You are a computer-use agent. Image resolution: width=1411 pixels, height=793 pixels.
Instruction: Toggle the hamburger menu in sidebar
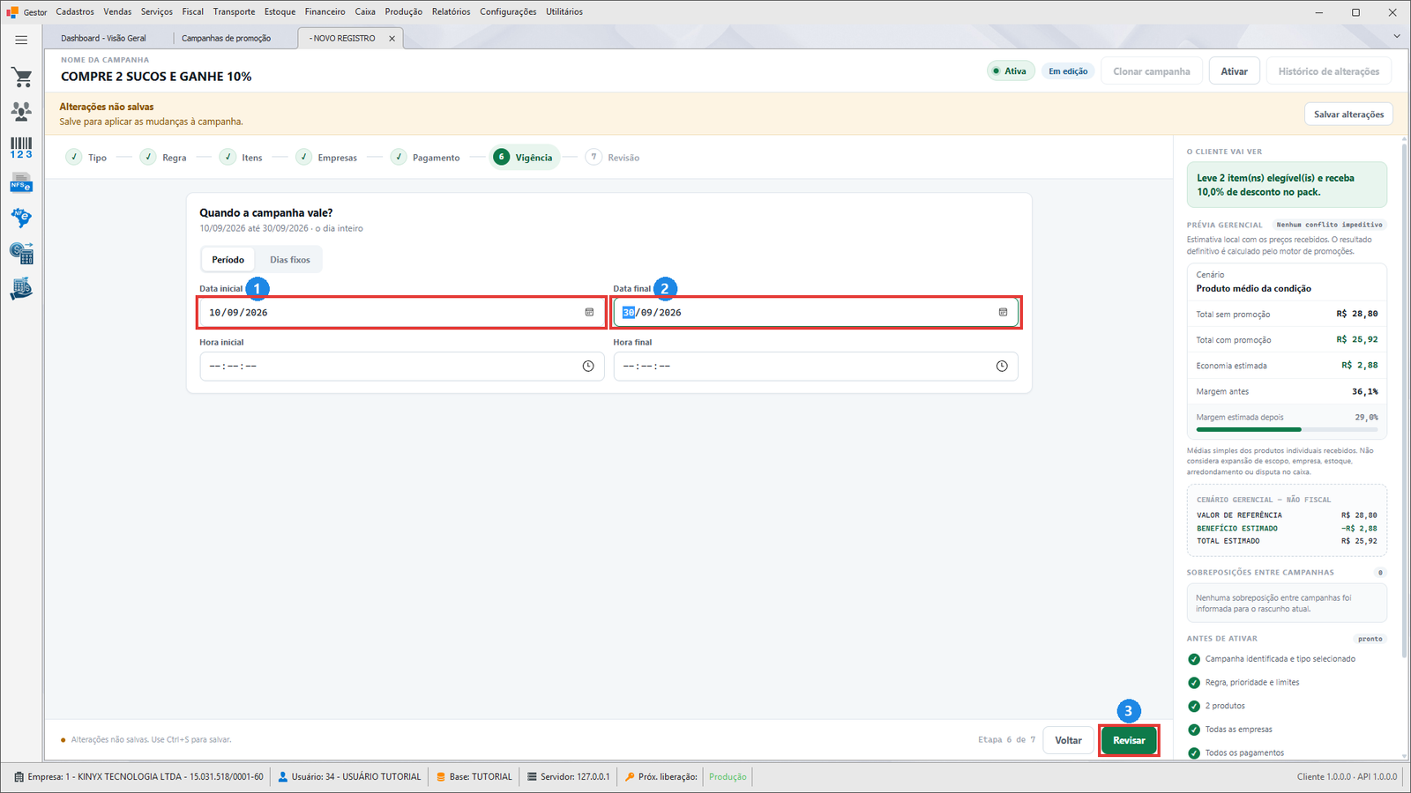click(x=21, y=40)
